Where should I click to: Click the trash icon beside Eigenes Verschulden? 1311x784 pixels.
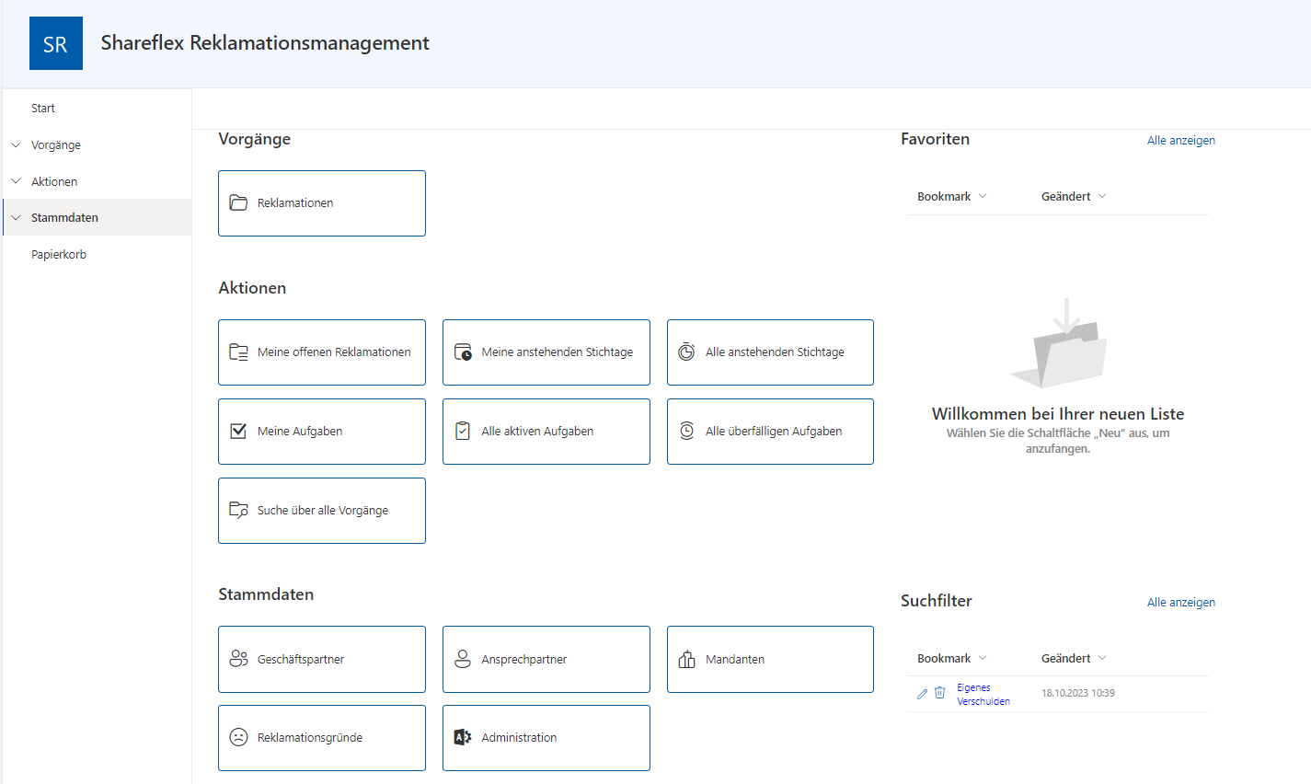[939, 693]
